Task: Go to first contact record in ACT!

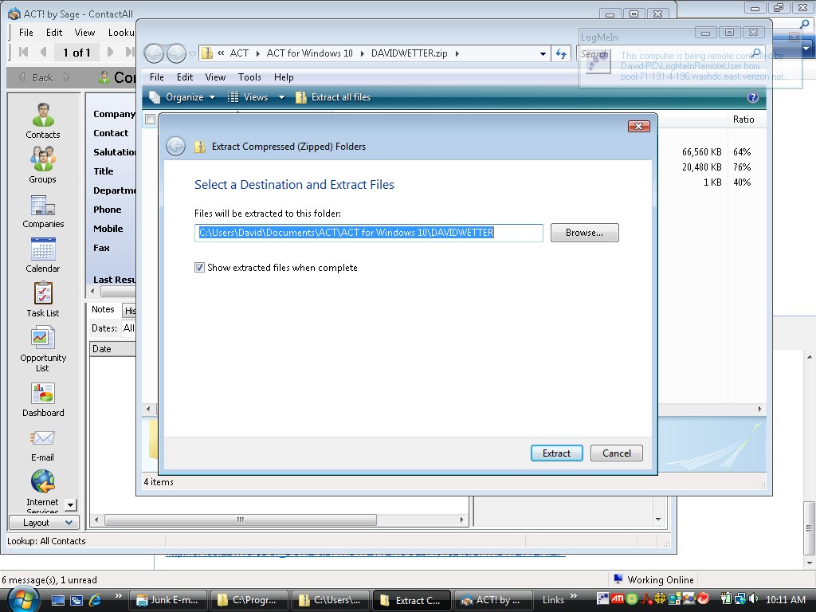Action: tap(23, 52)
